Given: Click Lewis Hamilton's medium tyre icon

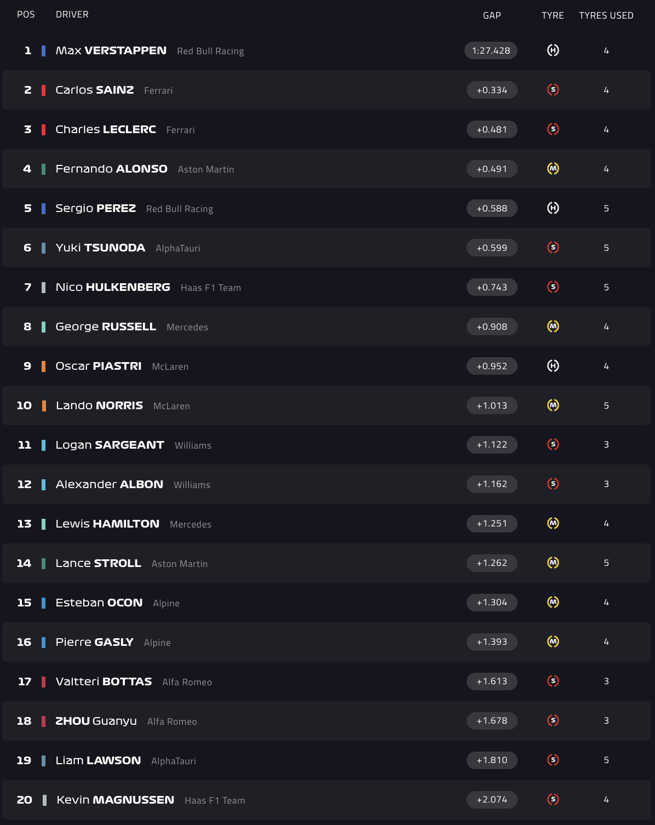Looking at the screenshot, I should click(553, 523).
